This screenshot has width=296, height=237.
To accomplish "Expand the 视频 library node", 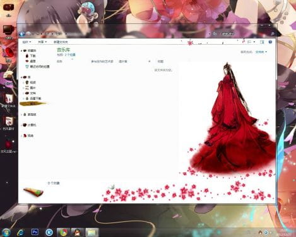I will 23,82.
